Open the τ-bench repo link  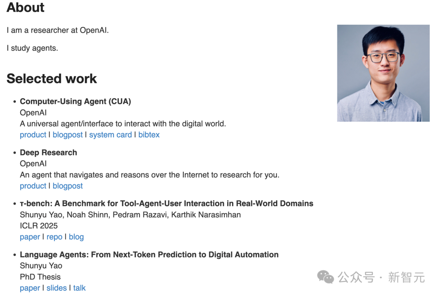point(54,237)
